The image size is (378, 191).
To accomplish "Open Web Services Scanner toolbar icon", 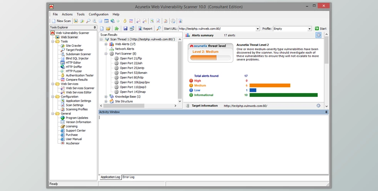I will [138, 21].
